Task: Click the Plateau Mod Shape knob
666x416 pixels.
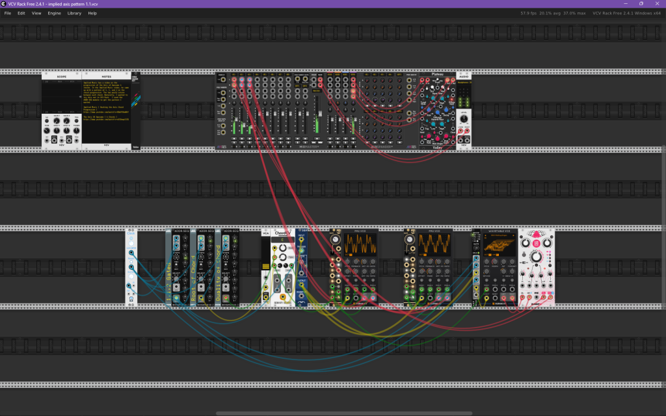Action: point(438,139)
